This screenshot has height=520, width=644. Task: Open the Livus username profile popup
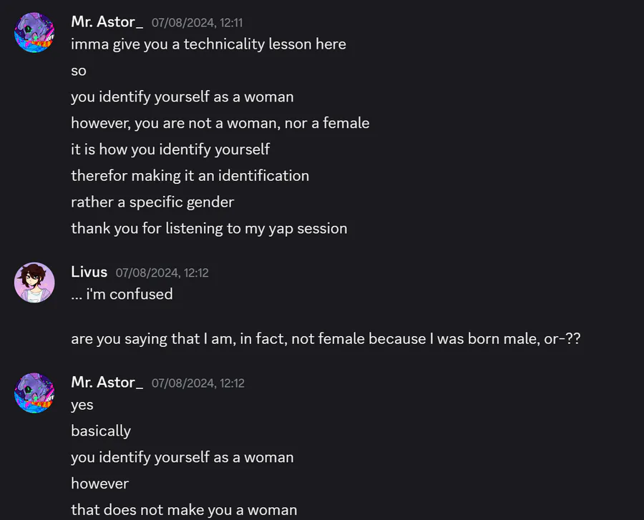click(x=89, y=272)
